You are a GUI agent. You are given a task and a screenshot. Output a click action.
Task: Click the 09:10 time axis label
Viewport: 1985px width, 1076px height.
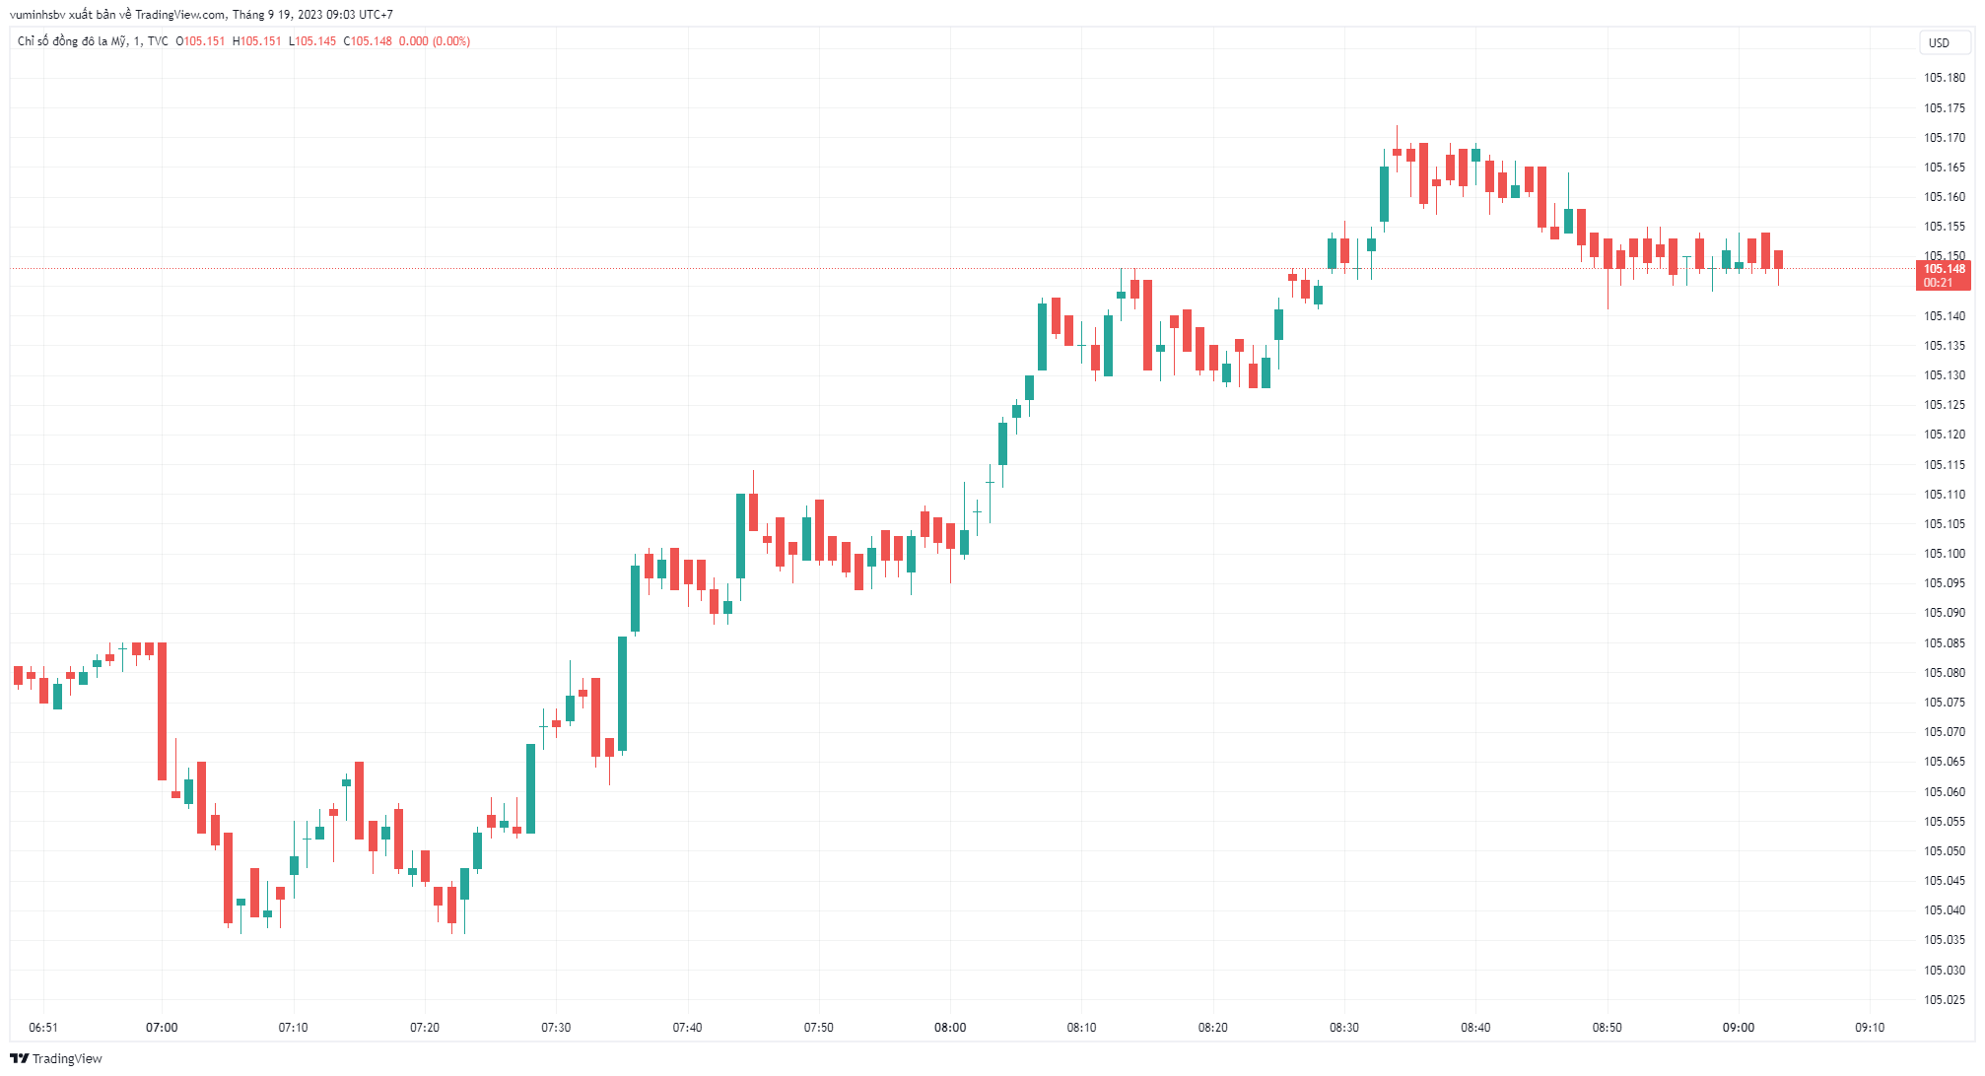[1869, 1027]
